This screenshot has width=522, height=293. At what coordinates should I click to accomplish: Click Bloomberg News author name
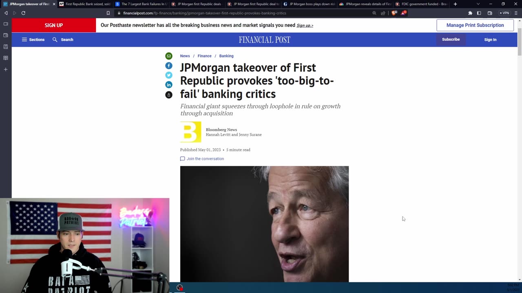[x=221, y=129]
